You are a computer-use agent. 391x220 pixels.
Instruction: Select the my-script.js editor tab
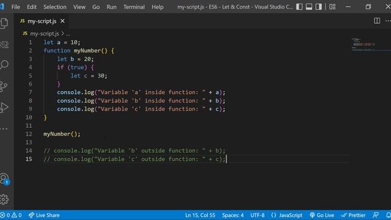(42, 21)
